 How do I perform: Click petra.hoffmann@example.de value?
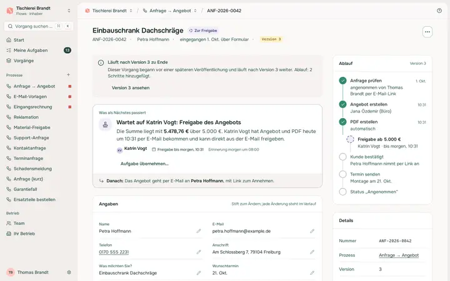click(241, 231)
